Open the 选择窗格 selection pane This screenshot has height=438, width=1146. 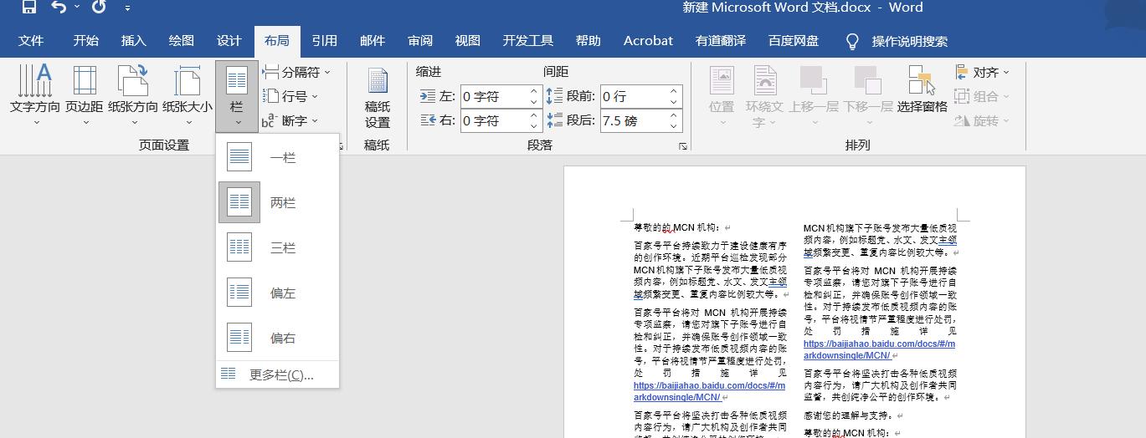(922, 90)
